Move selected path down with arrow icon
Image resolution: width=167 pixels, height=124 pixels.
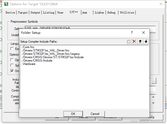[146, 41]
